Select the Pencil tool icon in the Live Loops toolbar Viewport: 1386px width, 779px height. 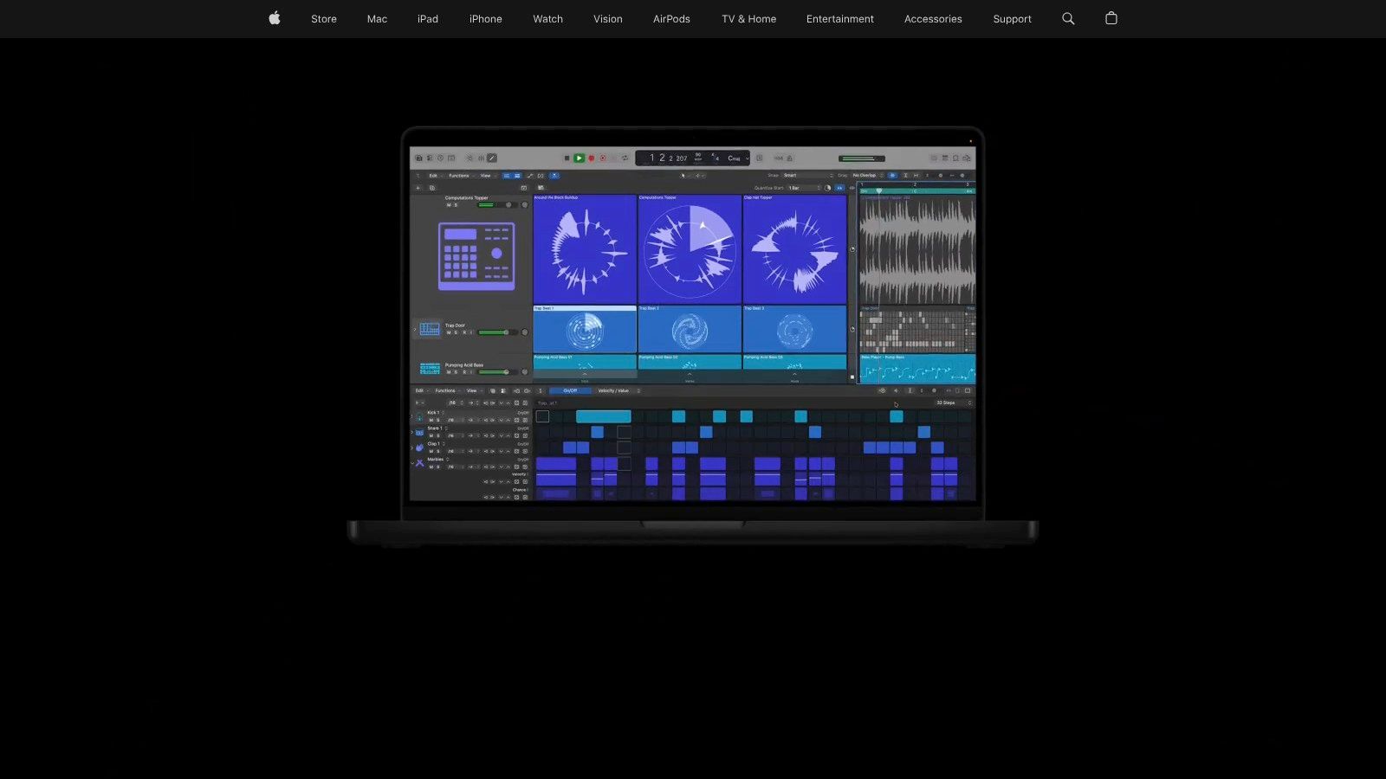pyautogui.click(x=530, y=176)
